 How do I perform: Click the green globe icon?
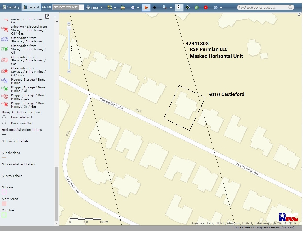click(197, 8)
